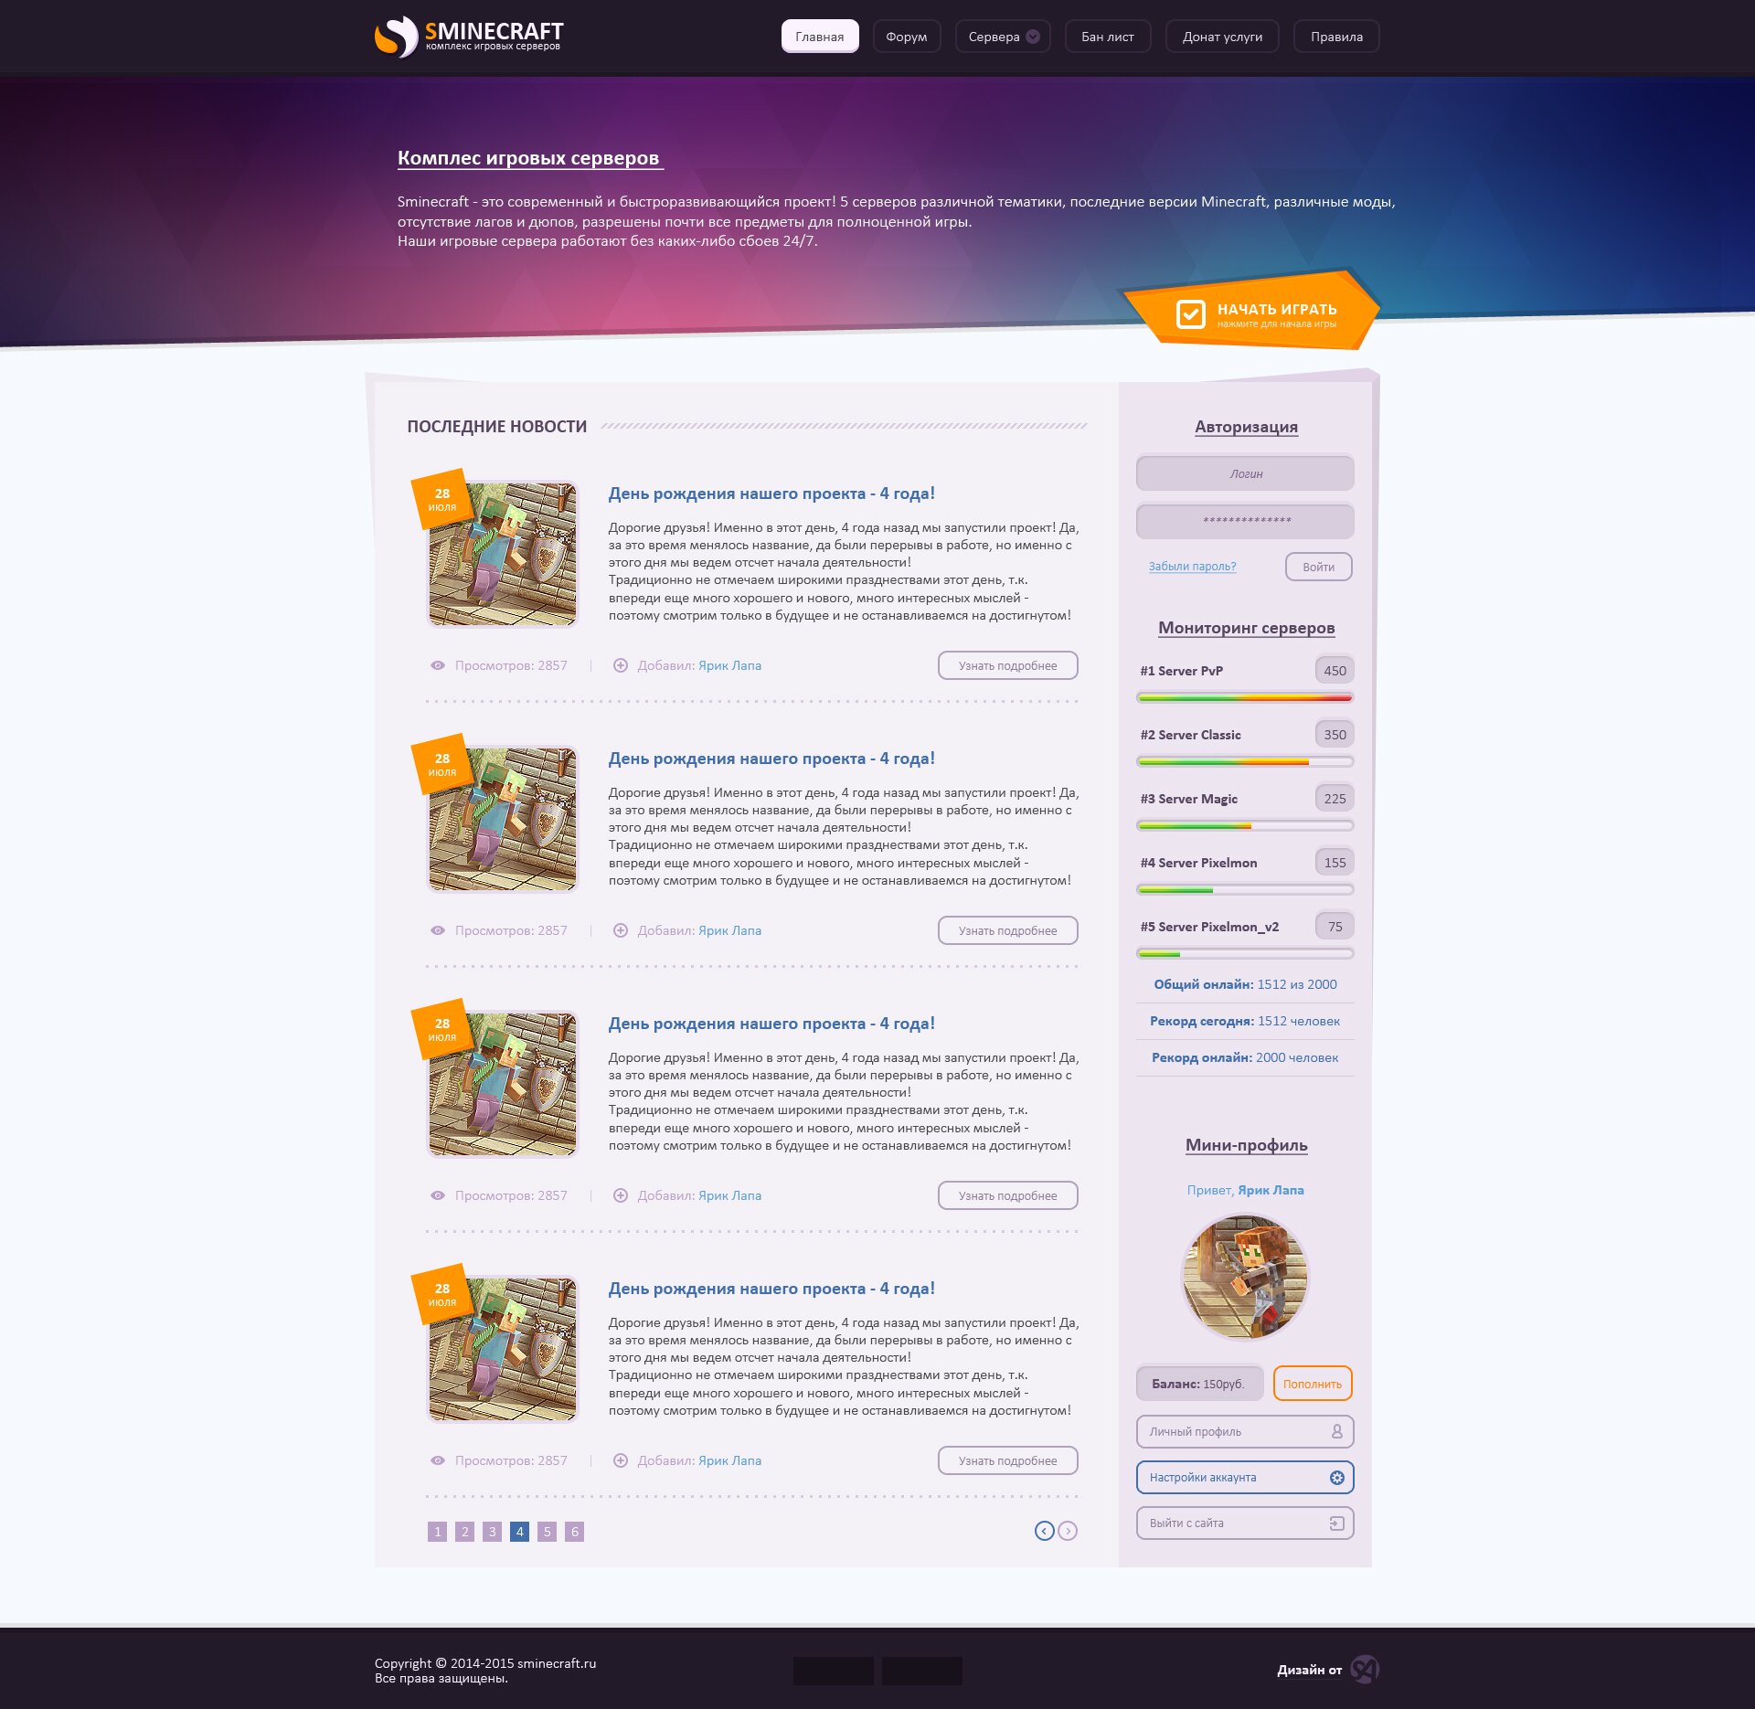
Task: Expand the Сервера dropdown menu
Action: [1002, 37]
